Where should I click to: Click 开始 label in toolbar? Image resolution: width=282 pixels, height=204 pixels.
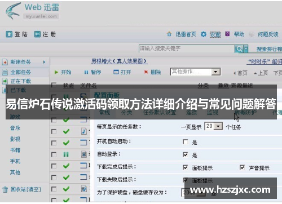pos(66,72)
